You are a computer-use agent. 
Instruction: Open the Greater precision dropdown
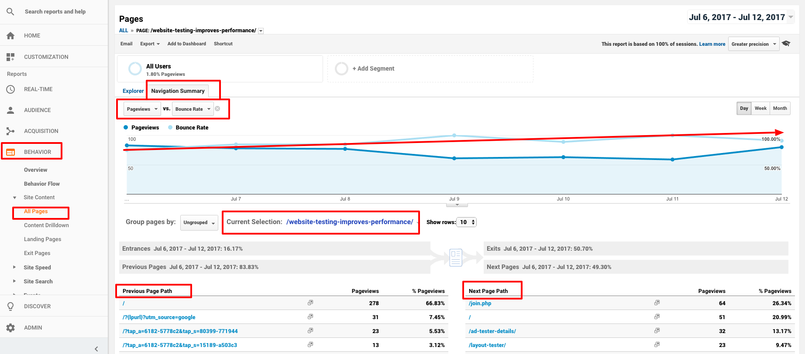pyautogui.click(x=753, y=44)
